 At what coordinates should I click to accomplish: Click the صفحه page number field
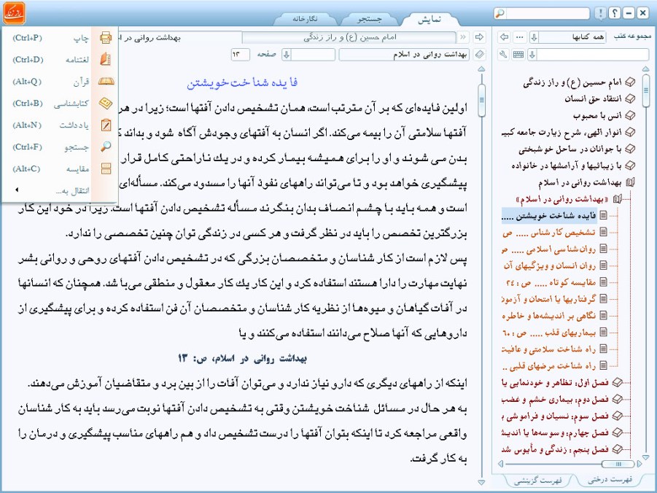pos(240,55)
